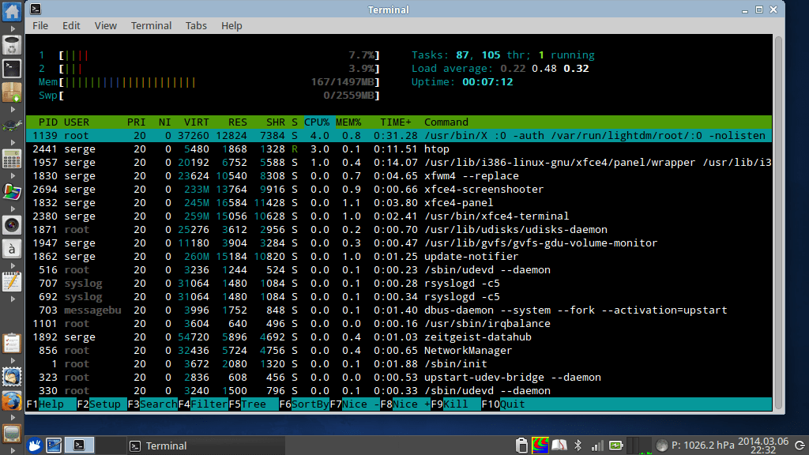
Task: Open the Edit menu
Action: pyautogui.click(x=71, y=26)
